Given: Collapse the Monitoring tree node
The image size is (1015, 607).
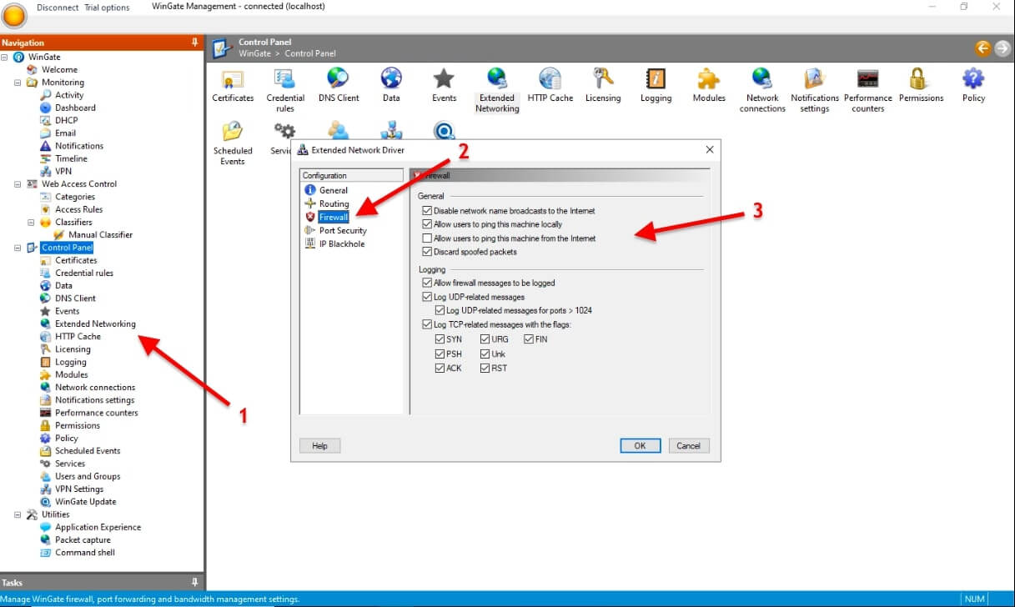Looking at the screenshot, I should 18,83.
